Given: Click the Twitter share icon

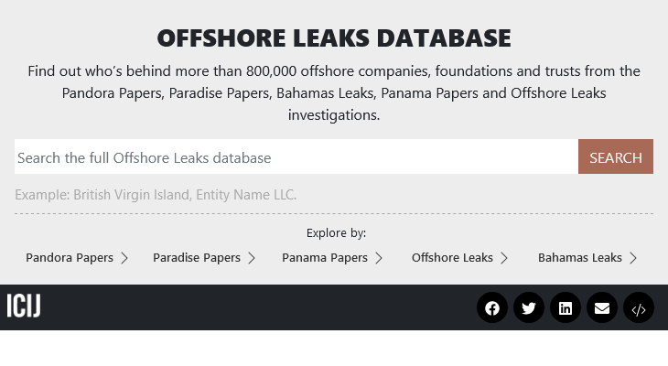Looking at the screenshot, I should (529, 307).
